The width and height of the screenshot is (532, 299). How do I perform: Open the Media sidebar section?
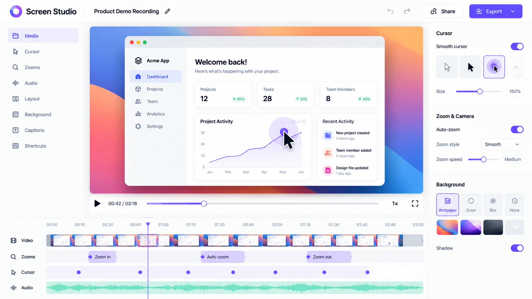44,36
